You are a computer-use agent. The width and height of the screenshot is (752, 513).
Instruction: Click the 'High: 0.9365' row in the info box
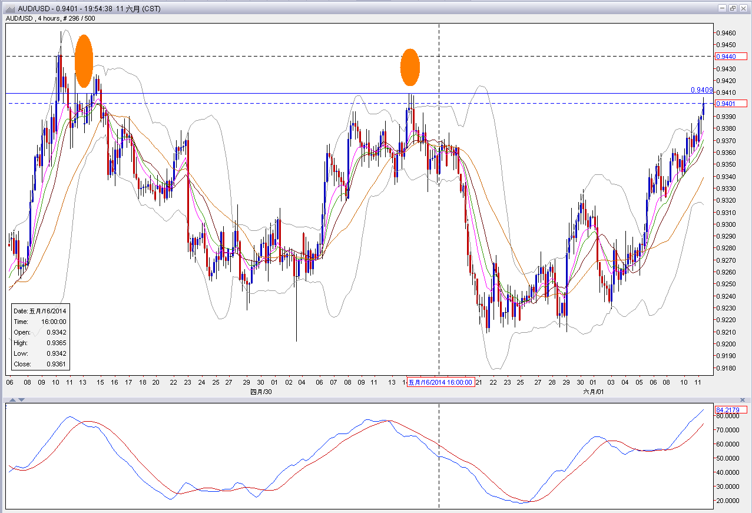40,343
